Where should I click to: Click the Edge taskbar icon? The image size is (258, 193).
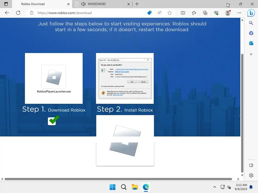click(x=146, y=187)
